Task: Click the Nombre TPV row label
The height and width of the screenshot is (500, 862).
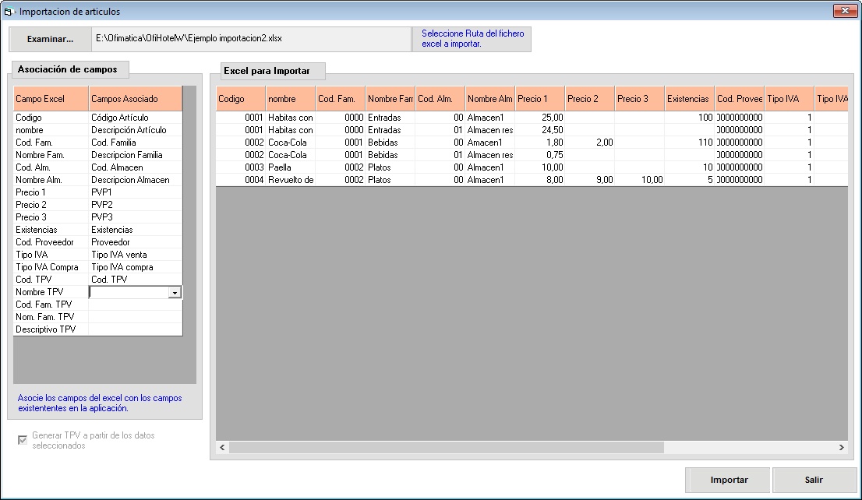Action: pos(51,292)
